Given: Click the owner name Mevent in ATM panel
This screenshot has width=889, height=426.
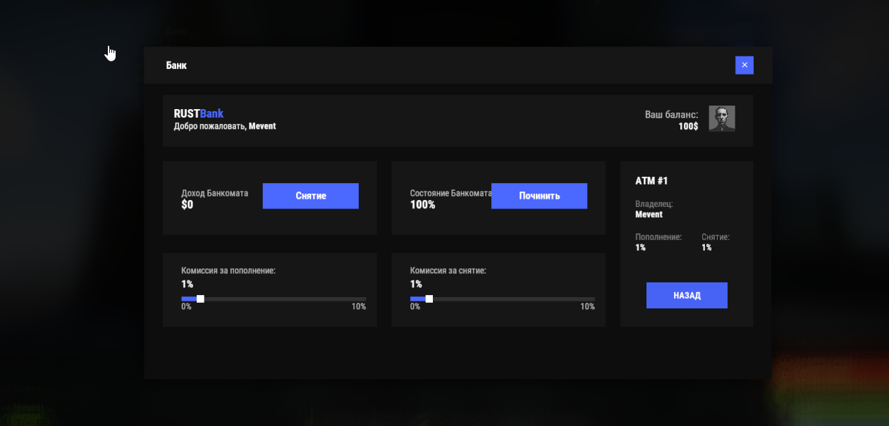Looking at the screenshot, I should (x=649, y=215).
